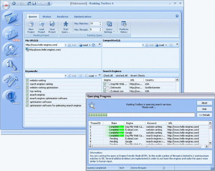The image size is (215, 171).
Task: Switch to the Optimization tab
Action: click(x=83, y=17)
